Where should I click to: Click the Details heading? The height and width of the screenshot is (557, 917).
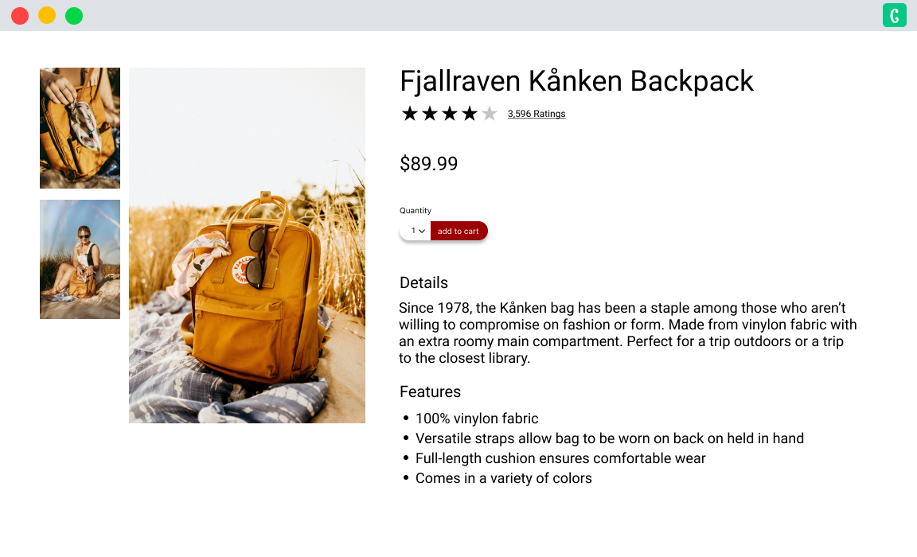point(424,283)
